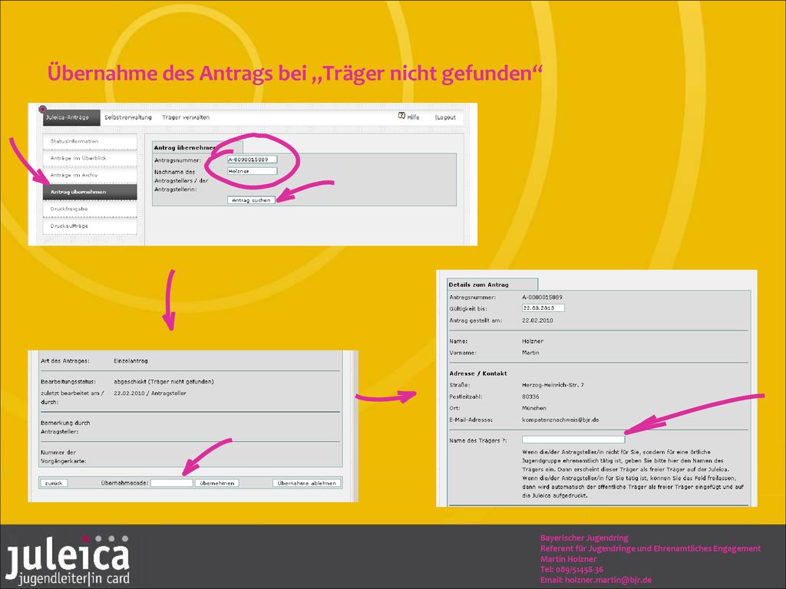
Task: Click the Antragsnummer value in Details panel
Action: click(543, 297)
